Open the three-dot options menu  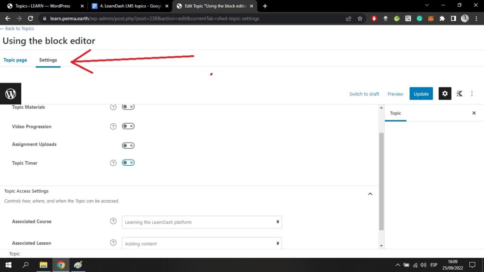click(x=472, y=93)
